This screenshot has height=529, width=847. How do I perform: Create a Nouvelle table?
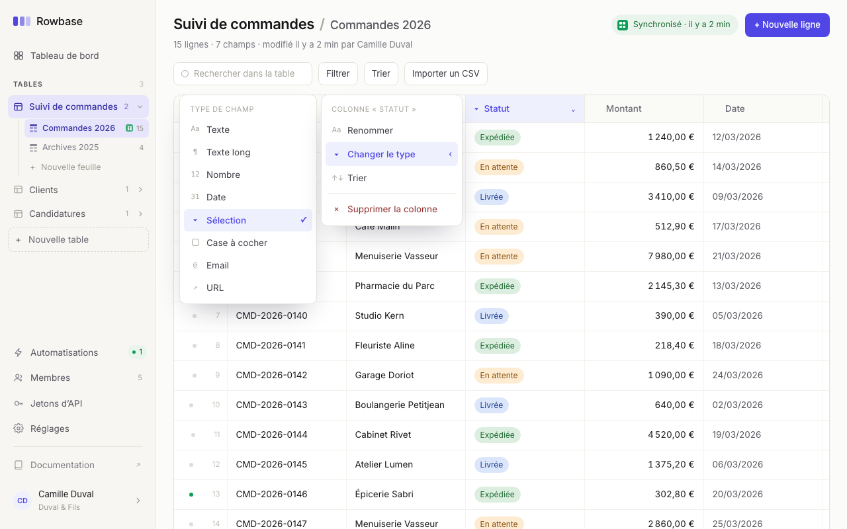[78, 240]
